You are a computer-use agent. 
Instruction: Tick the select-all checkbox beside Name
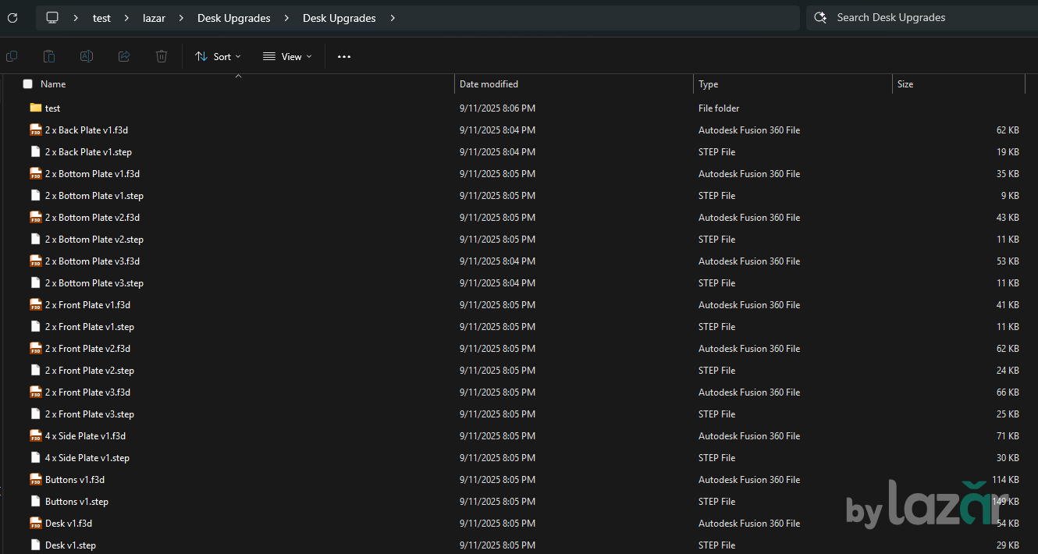pyautogui.click(x=28, y=84)
